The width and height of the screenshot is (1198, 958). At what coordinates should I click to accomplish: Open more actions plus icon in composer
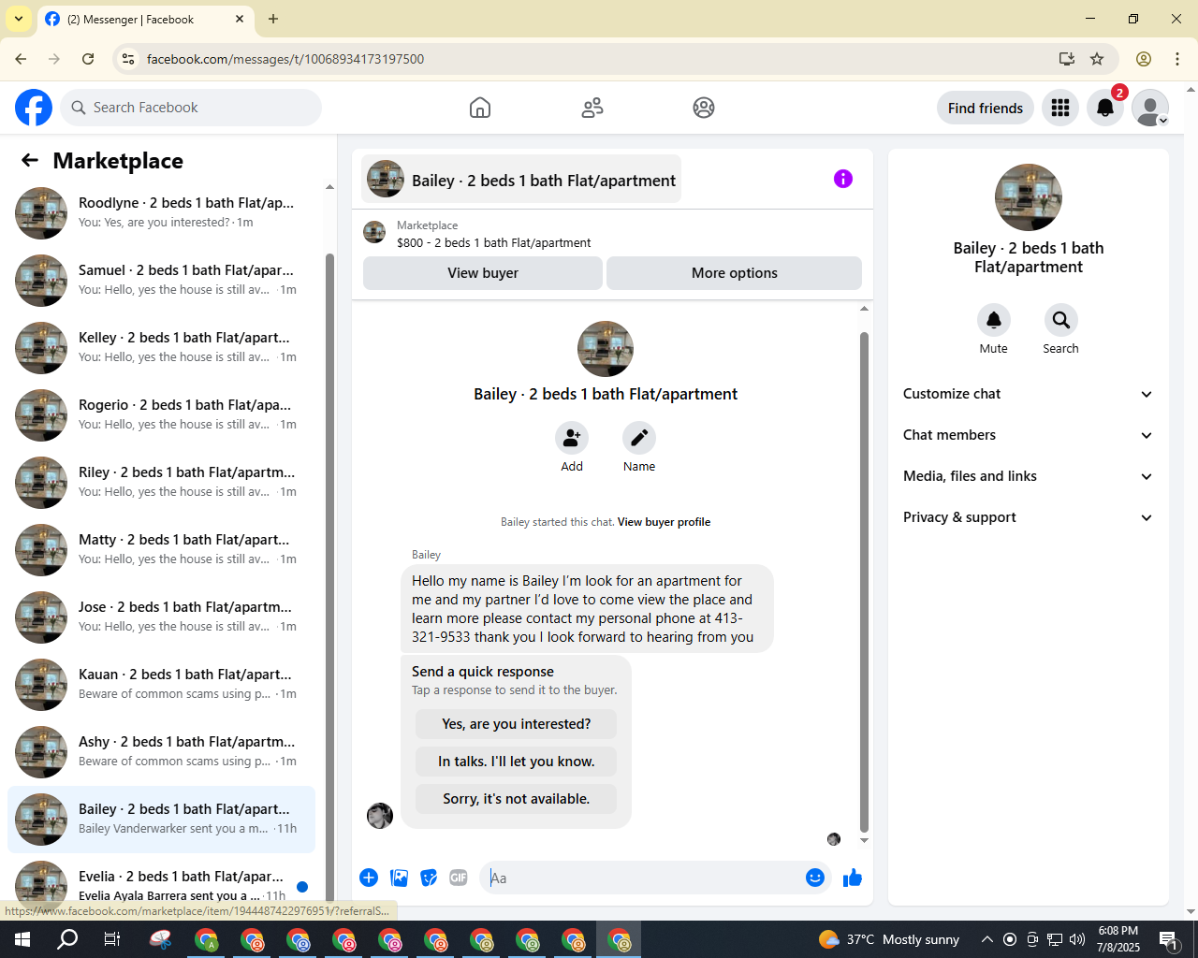coord(369,878)
